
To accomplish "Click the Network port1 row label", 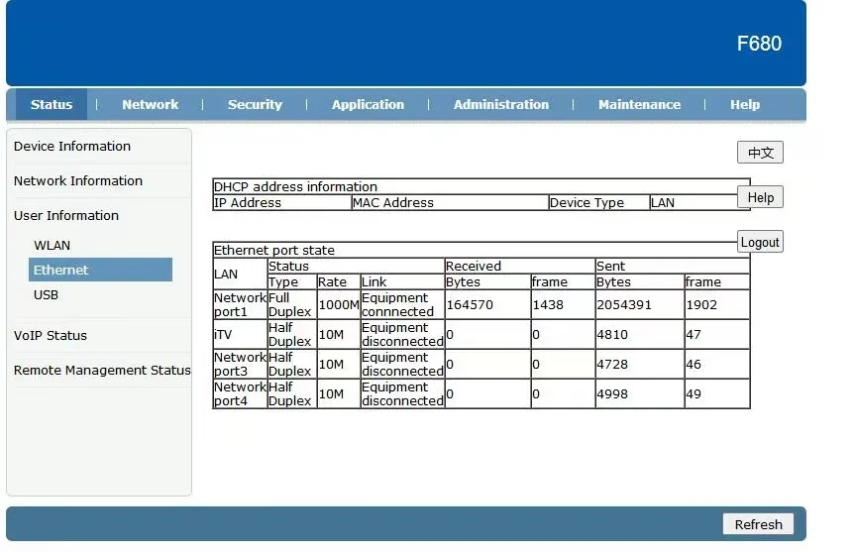I will [x=240, y=304].
